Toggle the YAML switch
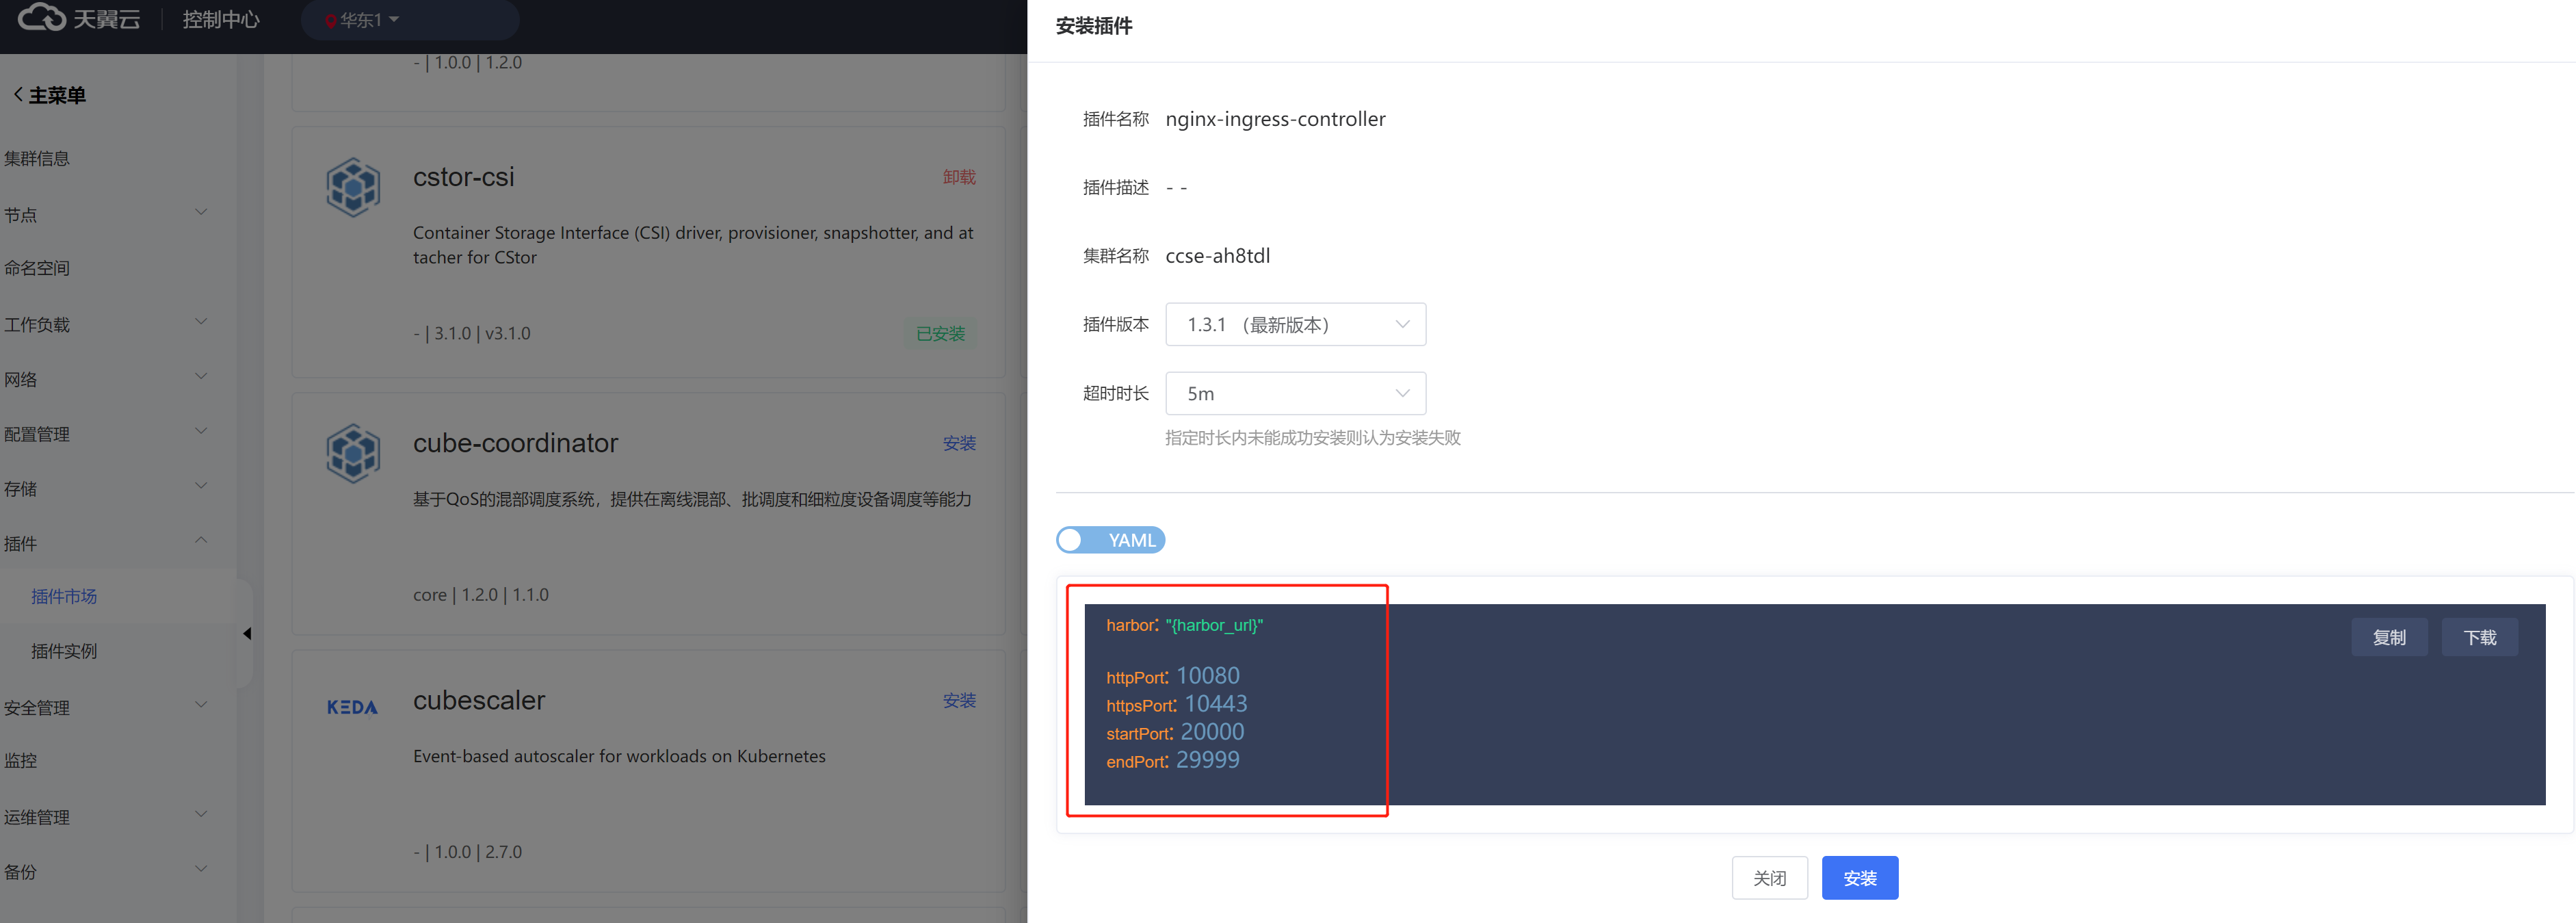 [1109, 540]
